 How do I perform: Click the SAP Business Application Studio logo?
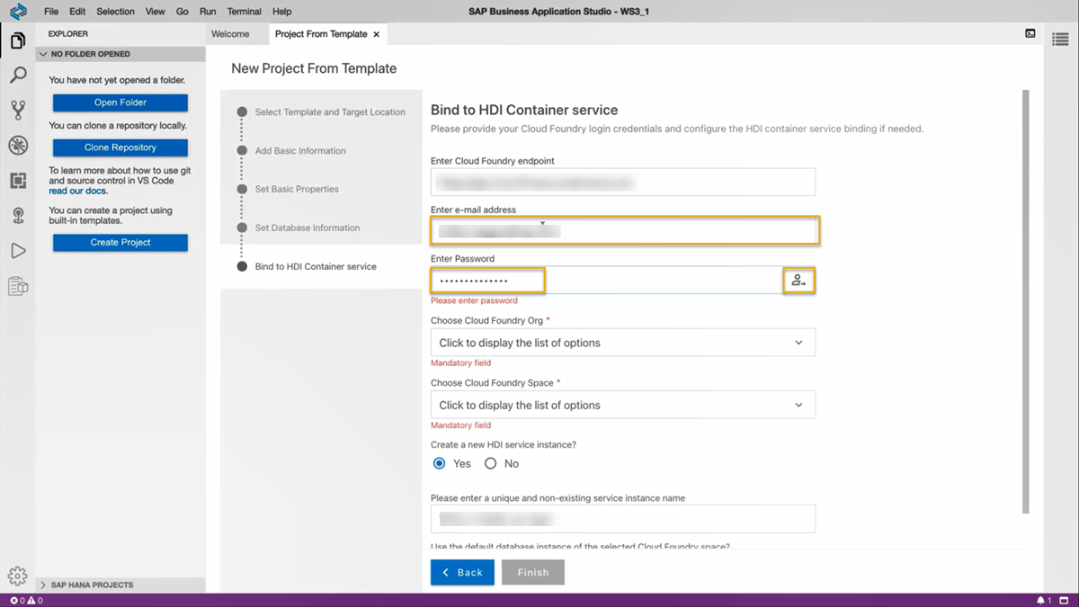click(x=18, y=12)
